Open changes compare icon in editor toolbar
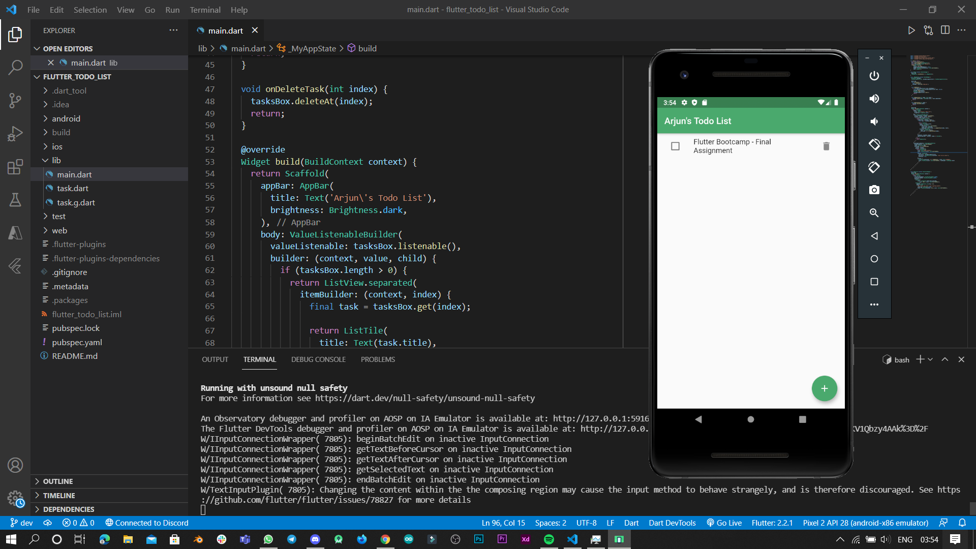 [928, 30]
